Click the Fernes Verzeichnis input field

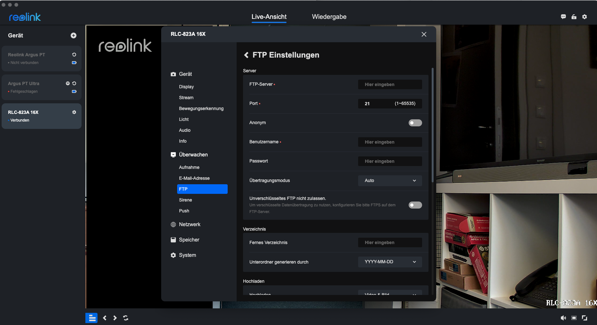click(390, 242)
